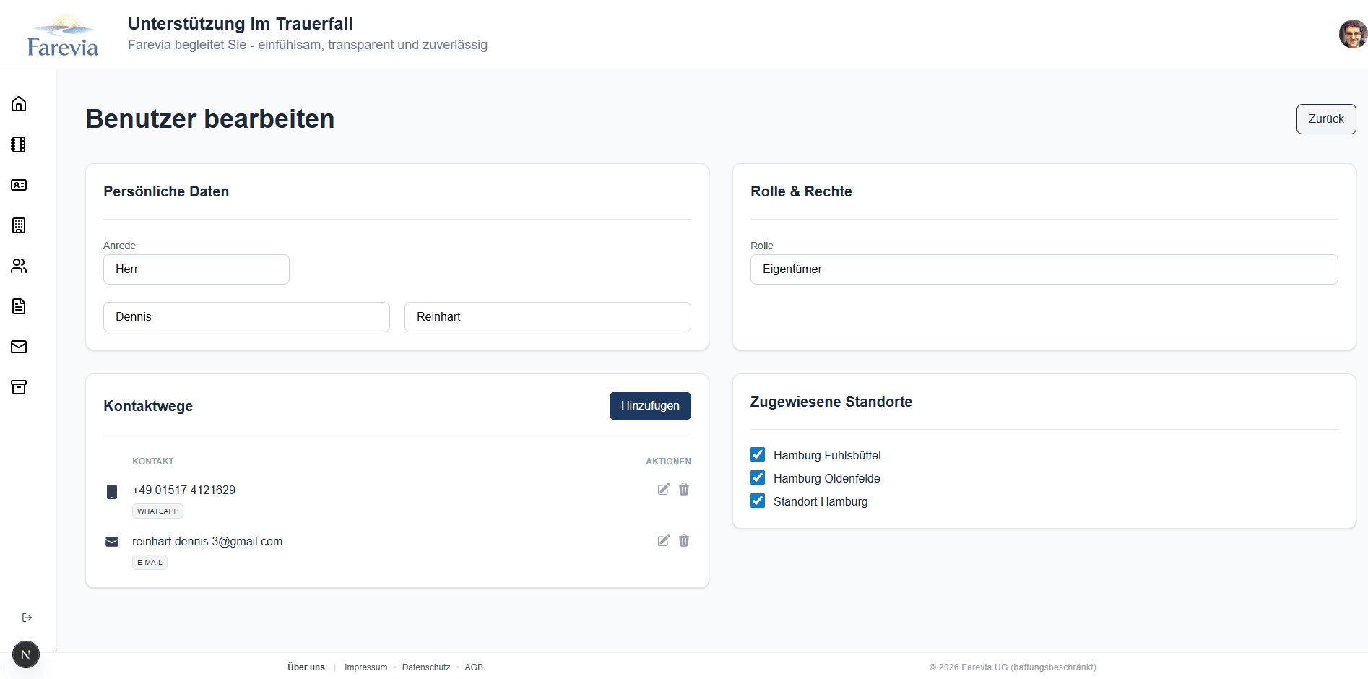Viewport: 1368px width, 679px height.
Task: Open the users sidebar icon
Action: click(19, 266)
